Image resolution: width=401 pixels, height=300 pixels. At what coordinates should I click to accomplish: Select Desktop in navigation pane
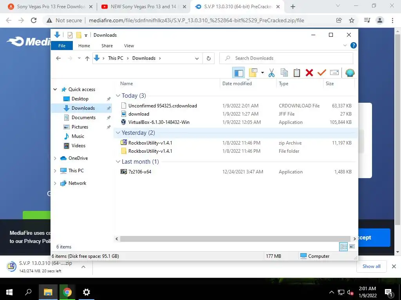80,99
